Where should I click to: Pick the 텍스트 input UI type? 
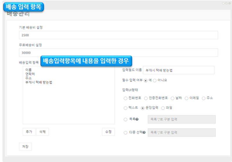[126, 108]
